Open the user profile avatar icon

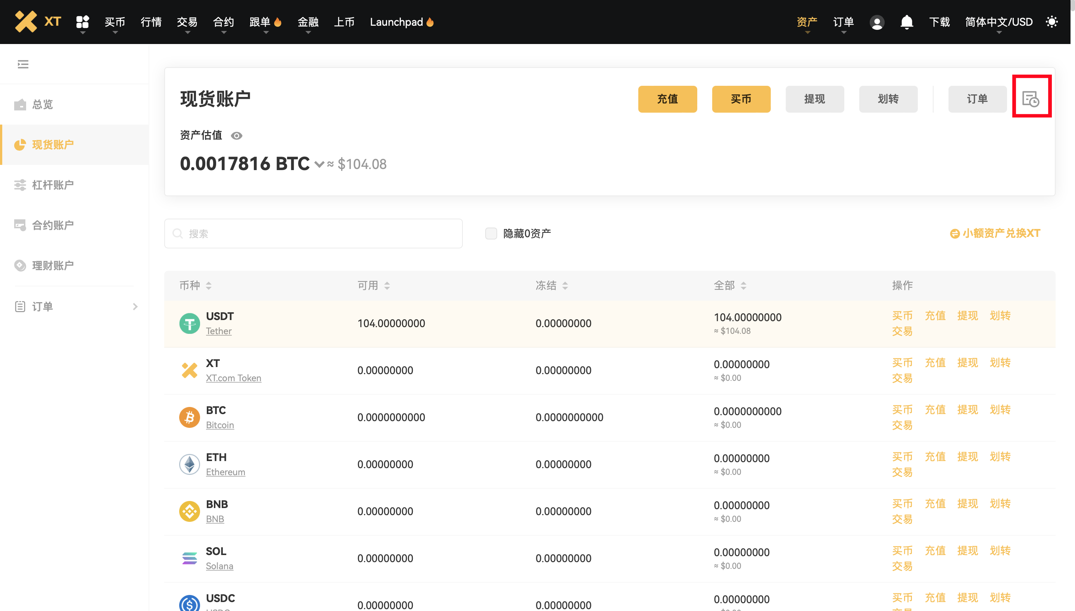(x=877, y=22)
